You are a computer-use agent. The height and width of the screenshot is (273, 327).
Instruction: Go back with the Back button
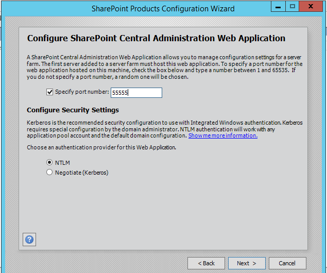[206, 263]
